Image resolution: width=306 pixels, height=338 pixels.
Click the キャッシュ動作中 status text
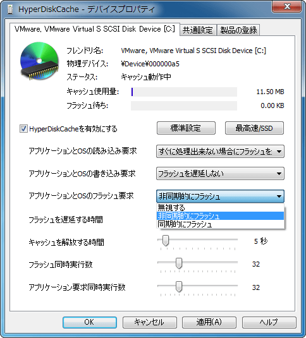pyautogui.click(x=146, y=77)
